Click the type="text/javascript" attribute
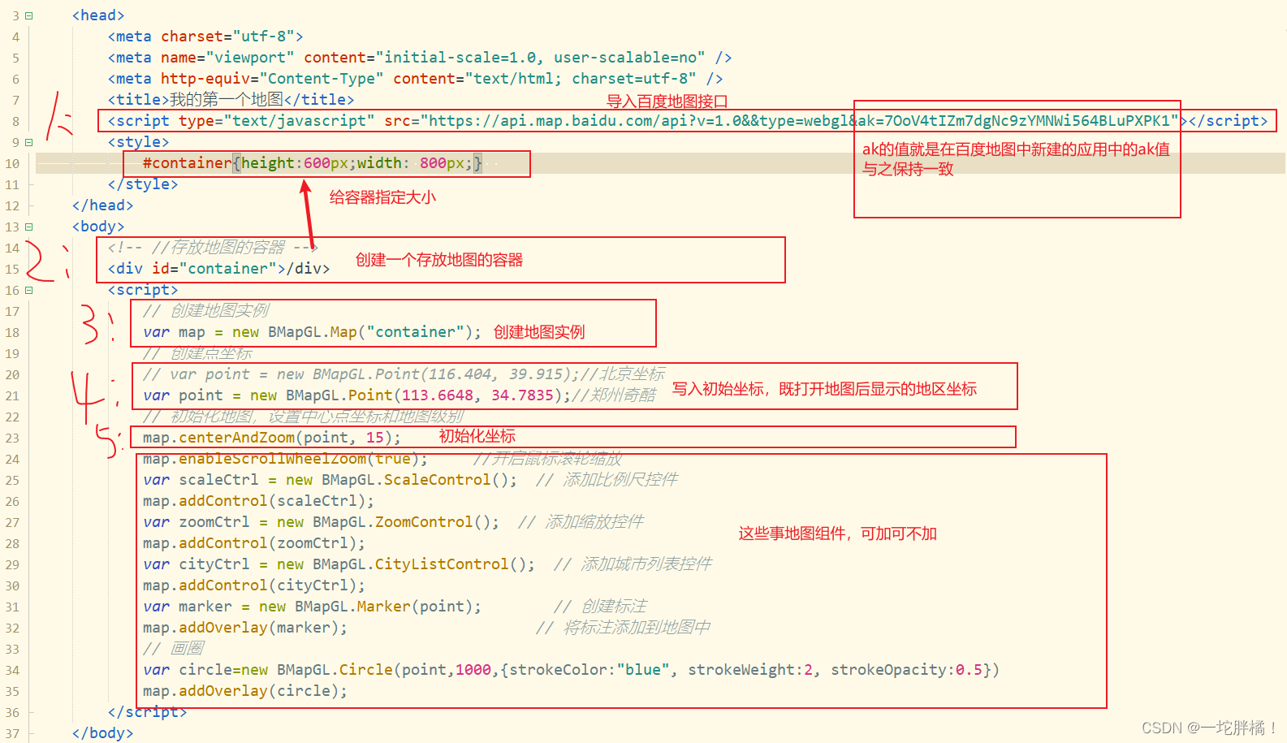 point(277,121)
